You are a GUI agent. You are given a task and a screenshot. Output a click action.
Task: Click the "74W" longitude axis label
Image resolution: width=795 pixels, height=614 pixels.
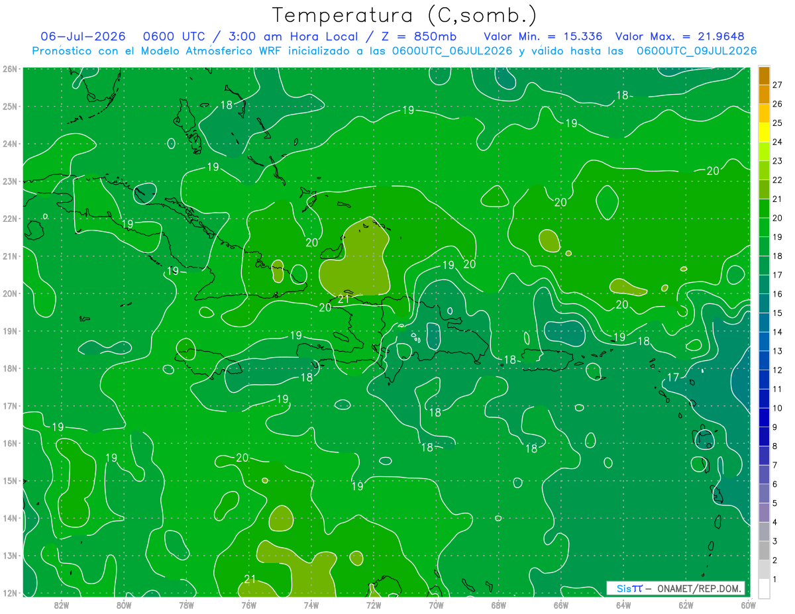tap(311, 605)
